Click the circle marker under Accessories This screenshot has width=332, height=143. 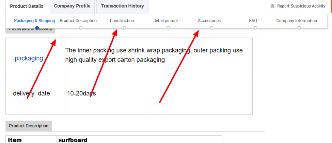pos(211,28)
